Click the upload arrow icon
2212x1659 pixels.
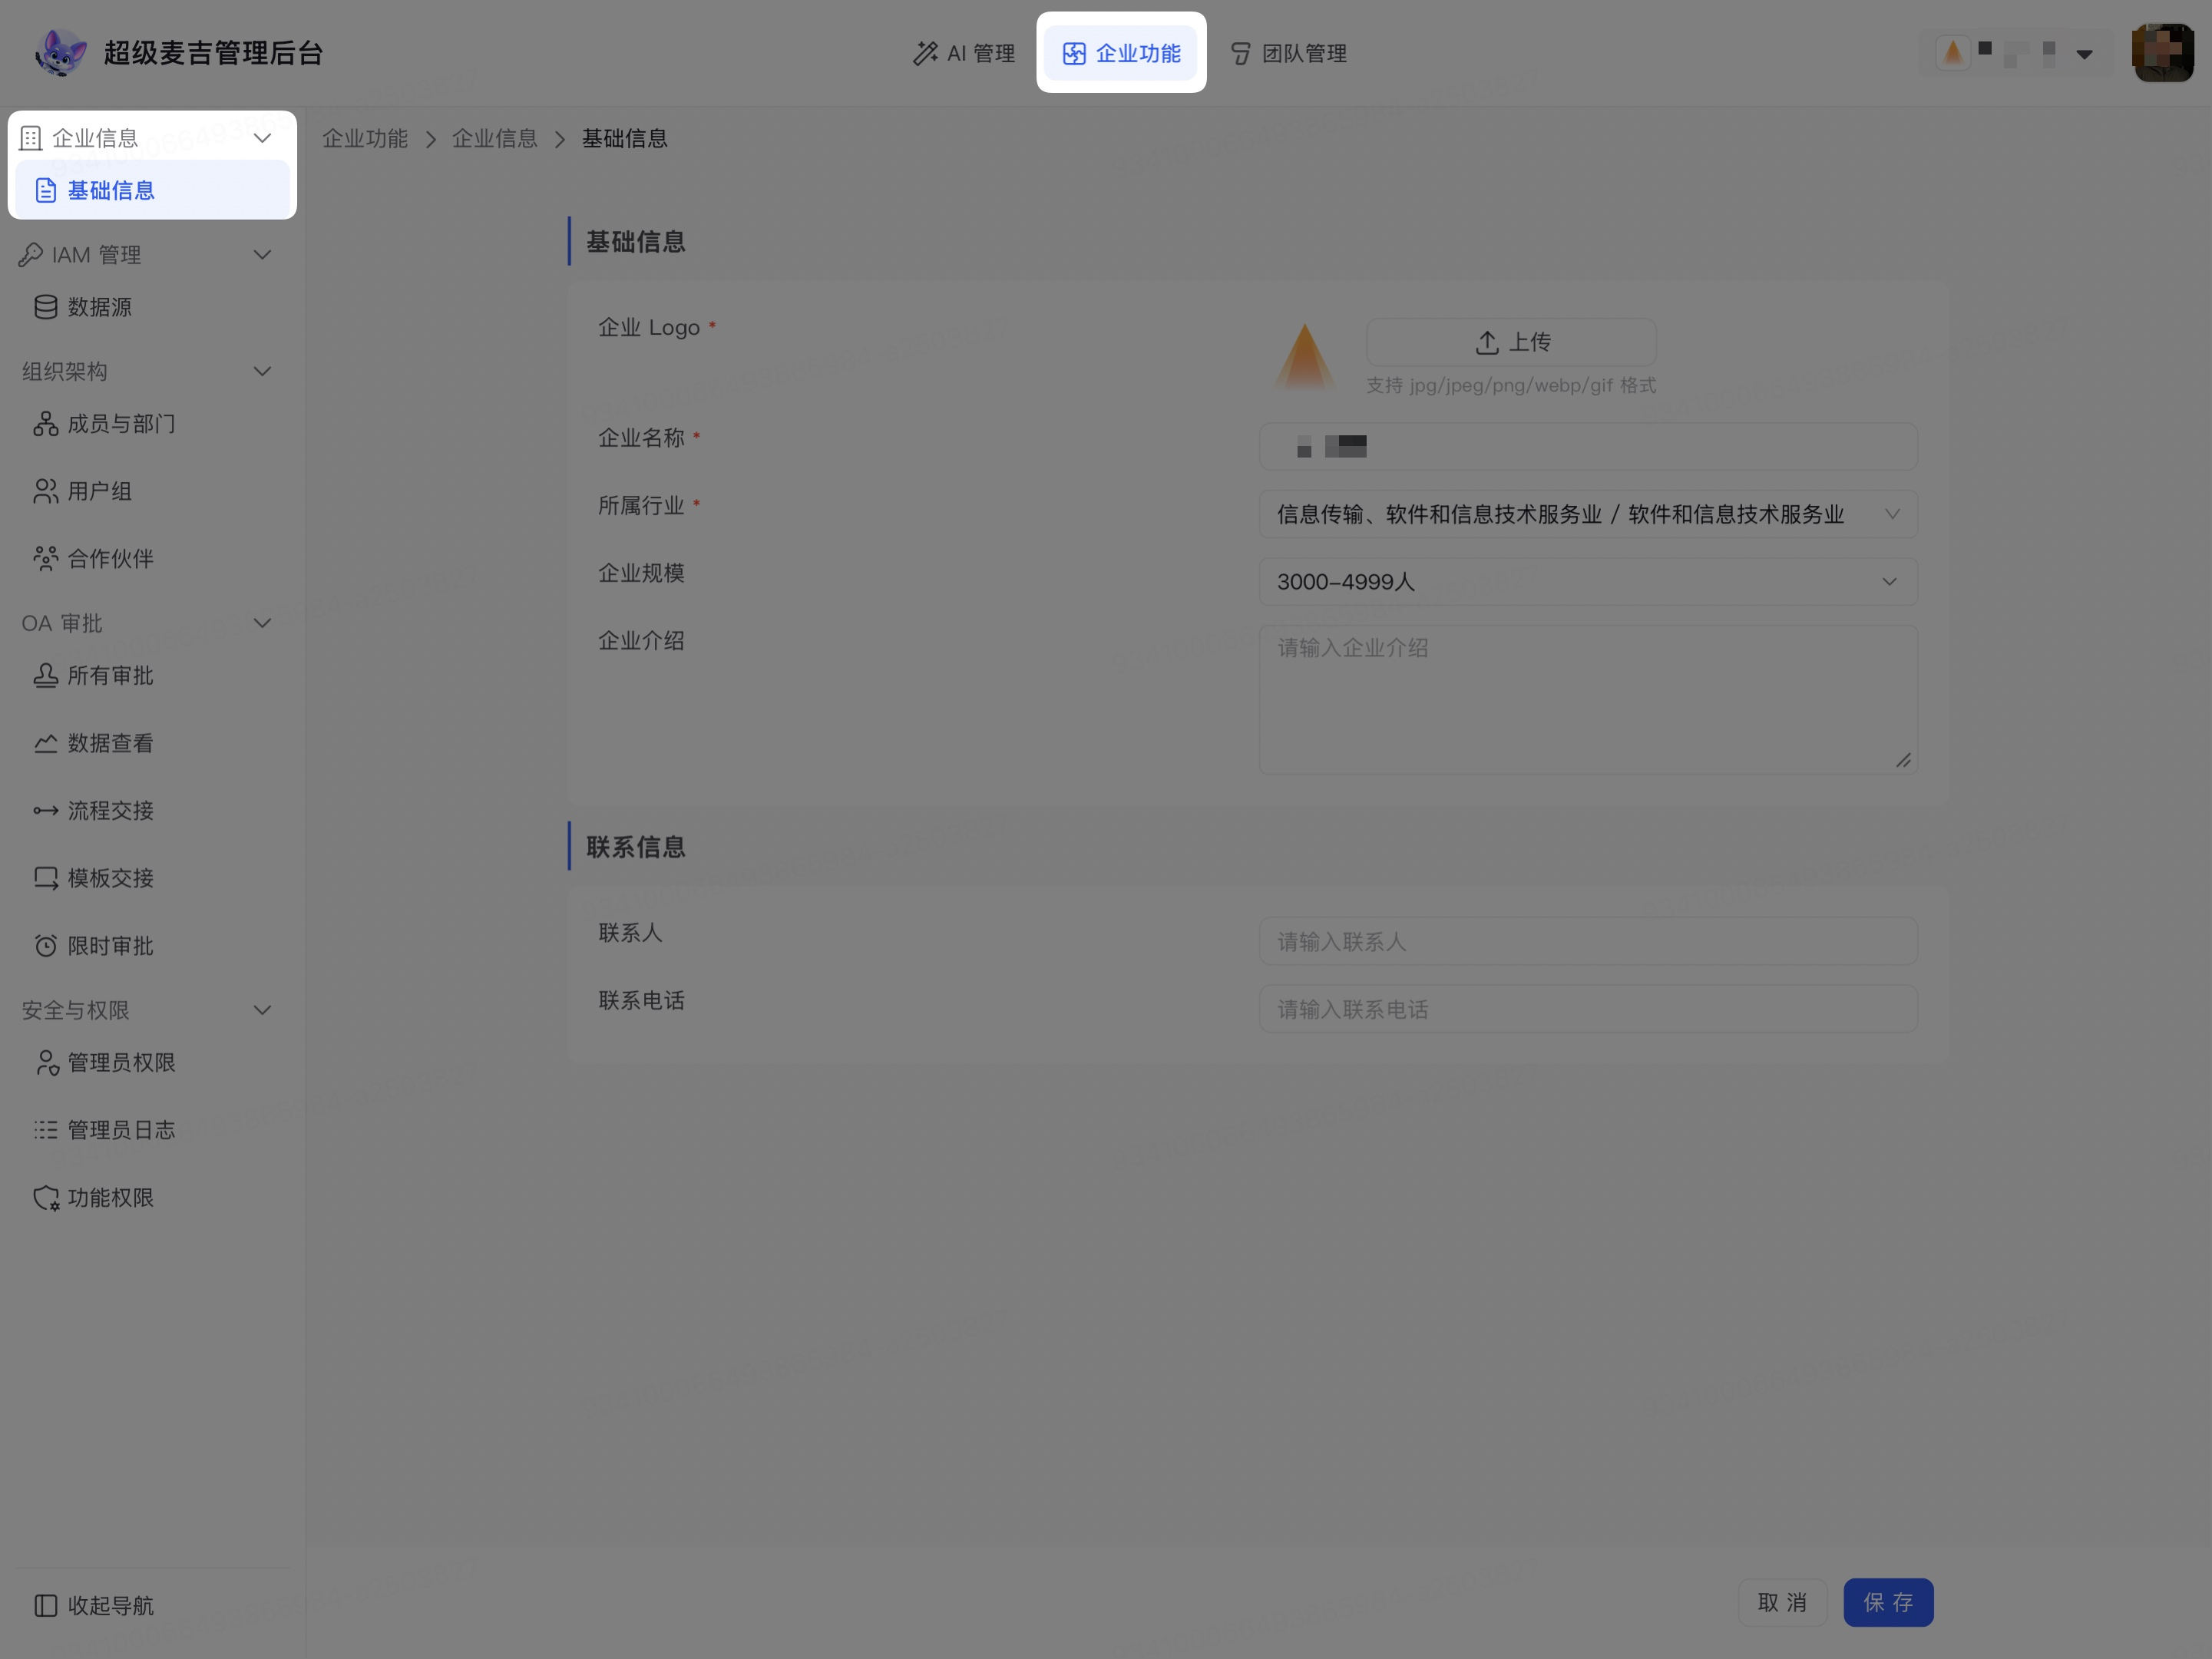[1487, 343]
